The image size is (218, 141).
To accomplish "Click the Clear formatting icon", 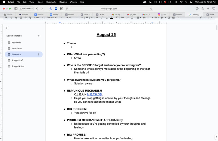I will pos(178,17).
